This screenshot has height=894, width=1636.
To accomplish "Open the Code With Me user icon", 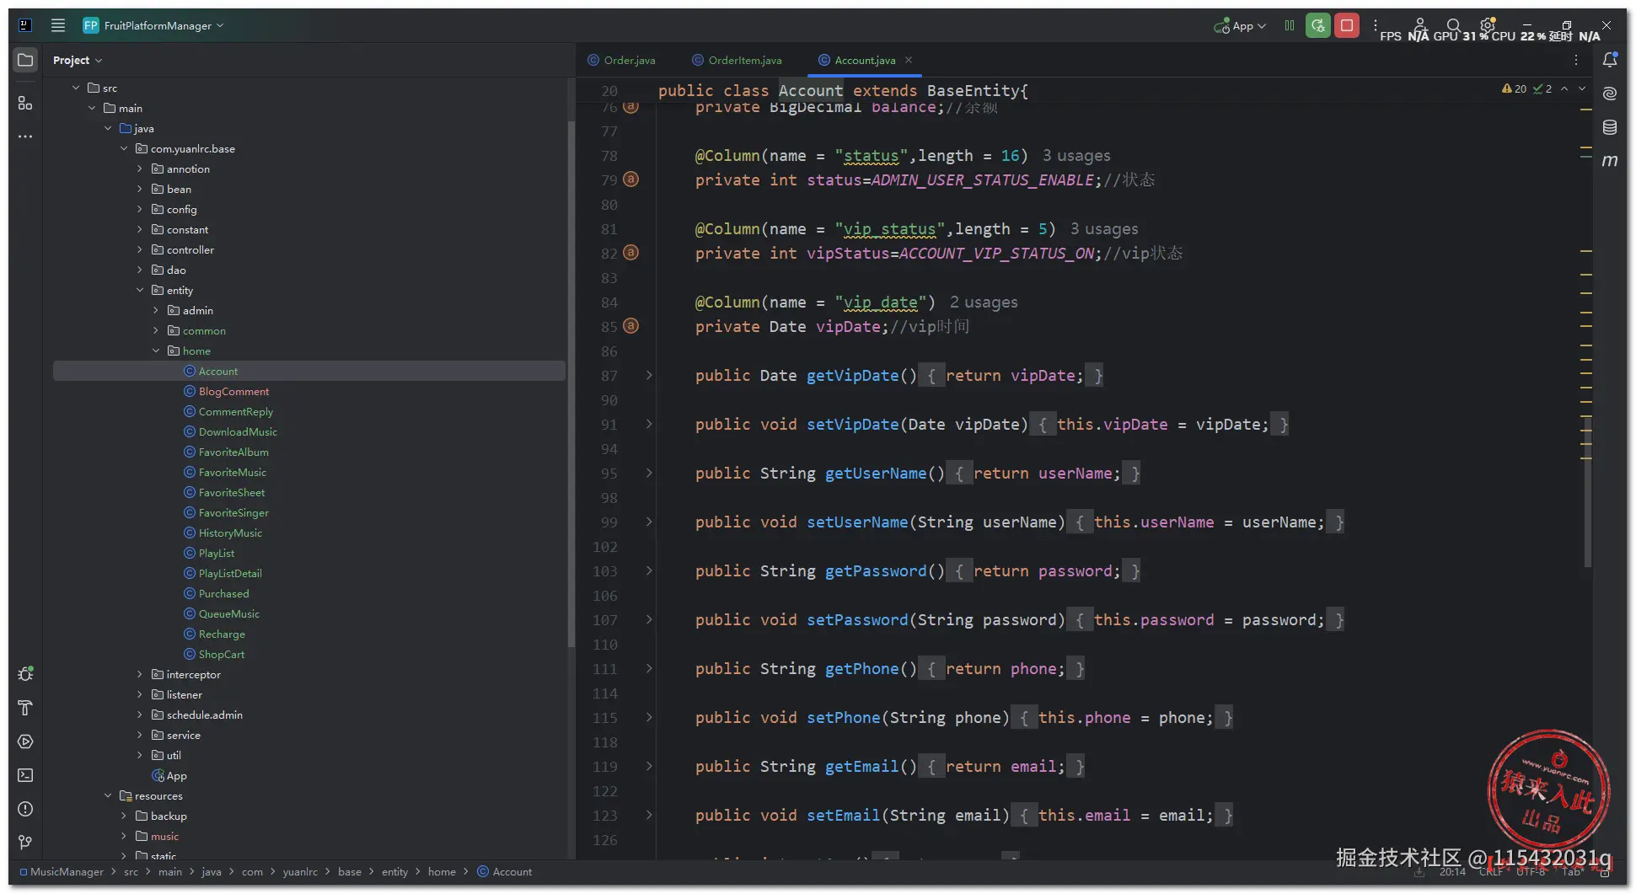I will click(1420, 25).
